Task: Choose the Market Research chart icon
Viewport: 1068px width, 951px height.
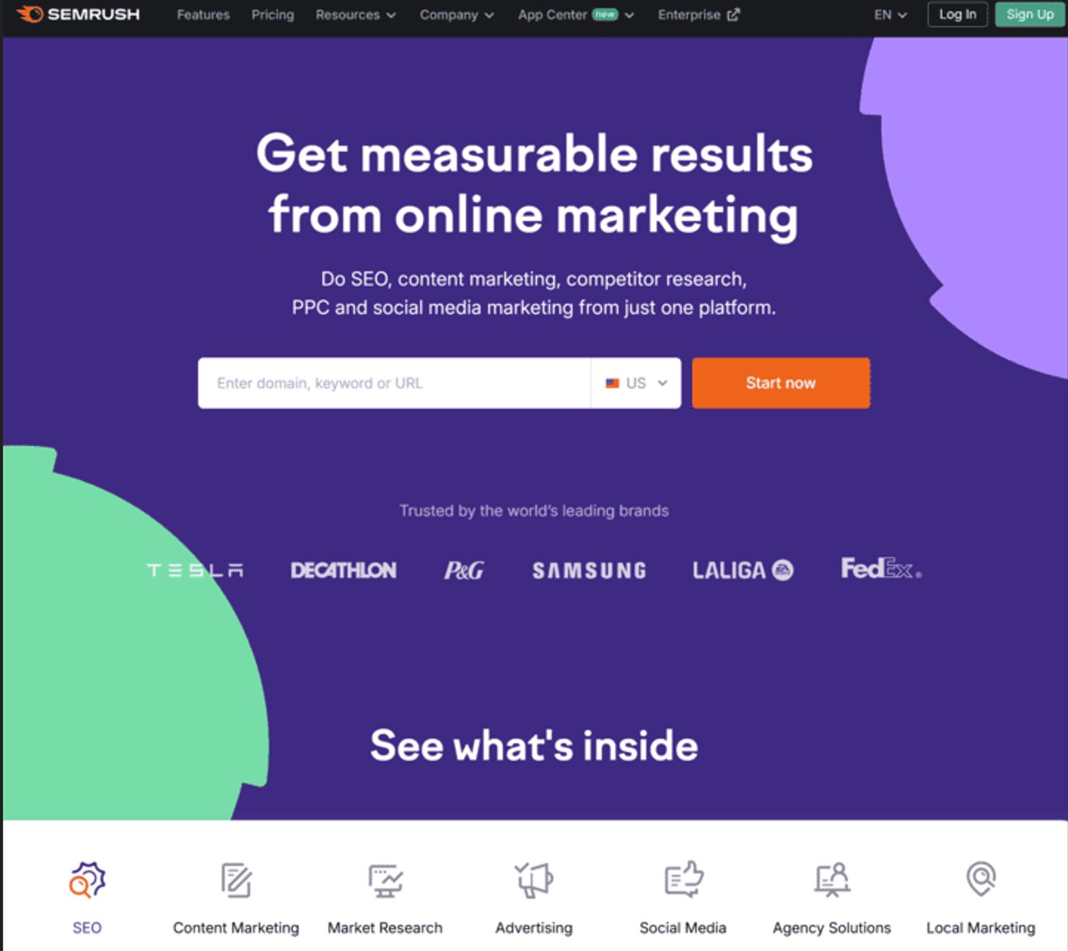Action: tap(385, 880)
